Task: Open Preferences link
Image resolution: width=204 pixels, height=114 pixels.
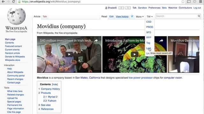Action: click(x=154, y=8)
